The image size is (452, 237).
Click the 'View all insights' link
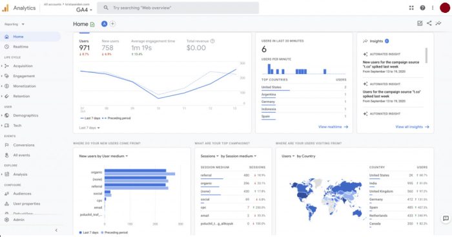coord(412,127)
